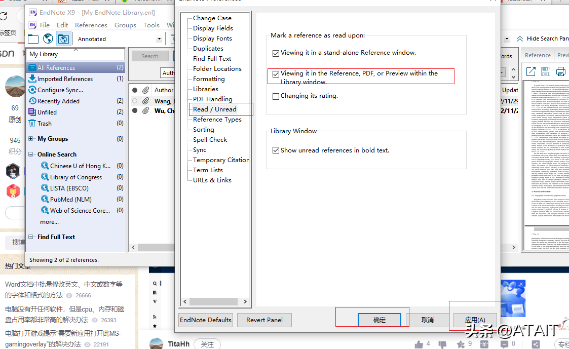Open comments with speech bubble icon
This screenshot has width=569, height=349.
[x=505, y=344]
